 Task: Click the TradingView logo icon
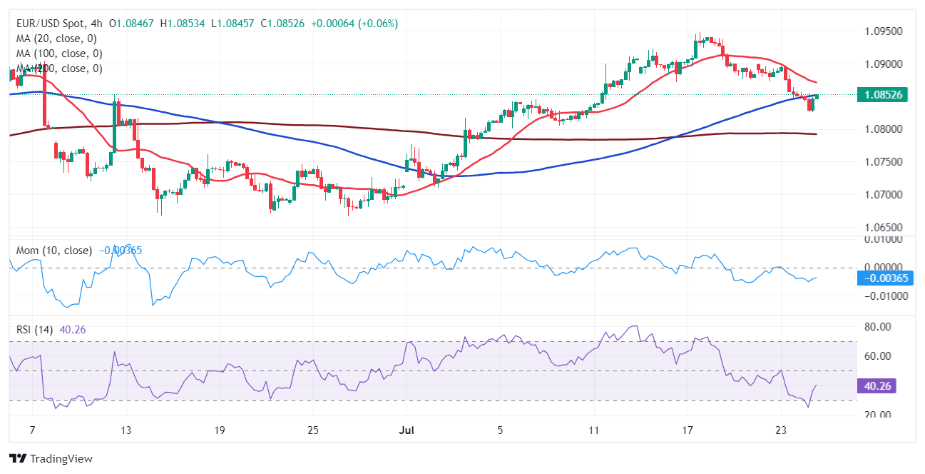coord(17,458)
